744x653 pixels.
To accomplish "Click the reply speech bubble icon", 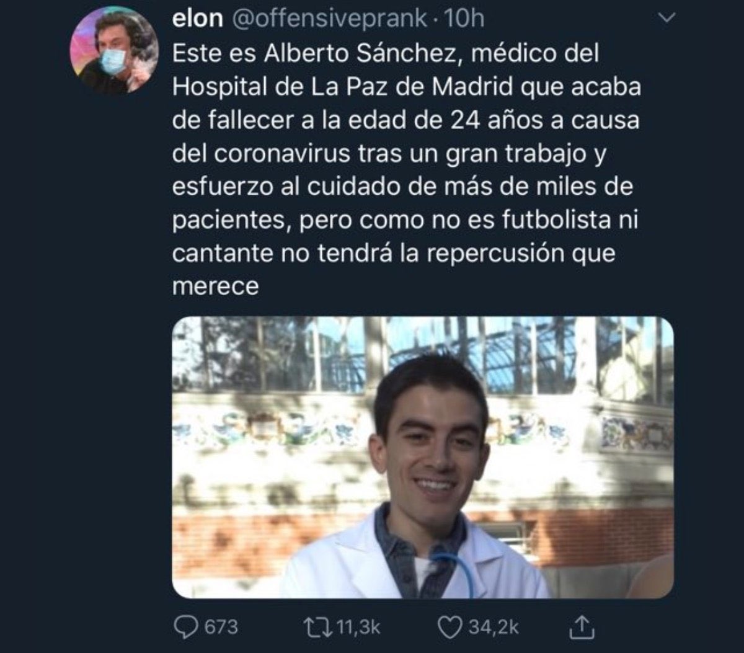I will click(x=184, y=627).
